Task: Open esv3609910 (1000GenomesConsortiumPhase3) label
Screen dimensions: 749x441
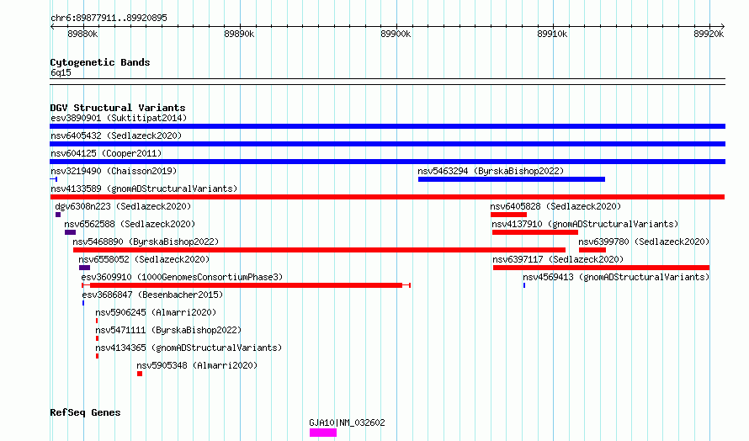Action: click(182, 277)
